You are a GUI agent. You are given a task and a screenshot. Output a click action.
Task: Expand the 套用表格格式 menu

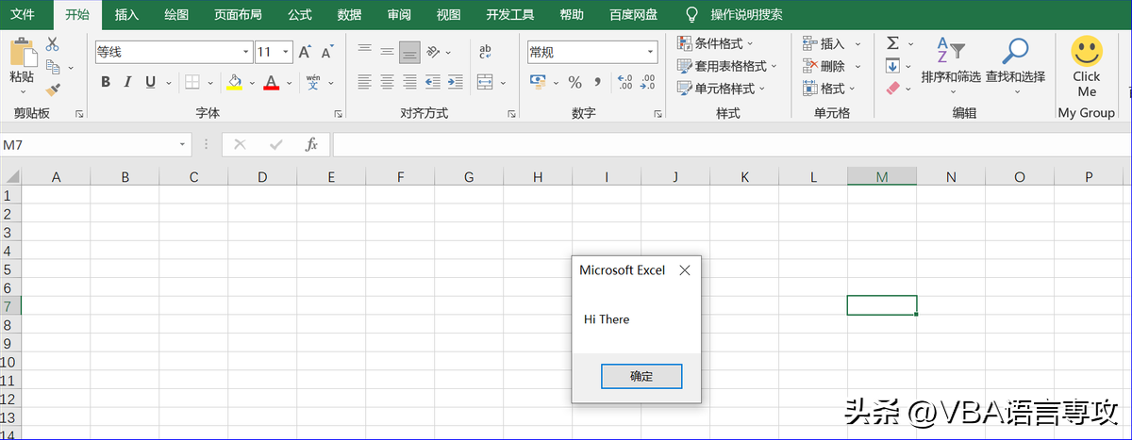tap(727, 66)
